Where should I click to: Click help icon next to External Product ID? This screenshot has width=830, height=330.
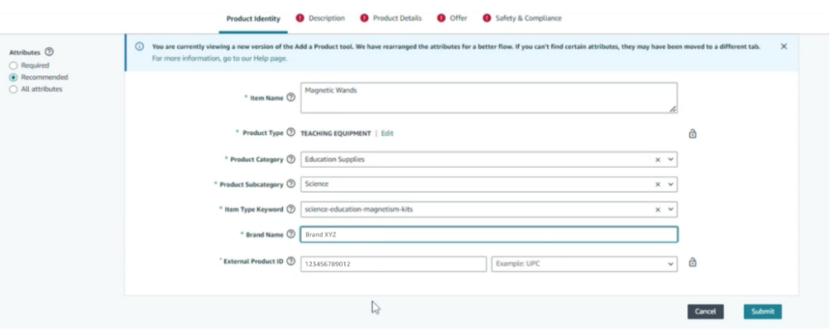coord(290,262)
